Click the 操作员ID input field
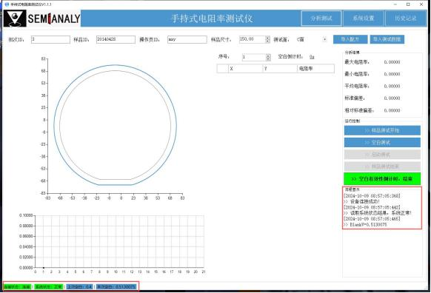Screen dimensions: 431x293 (x=187, y=39)
